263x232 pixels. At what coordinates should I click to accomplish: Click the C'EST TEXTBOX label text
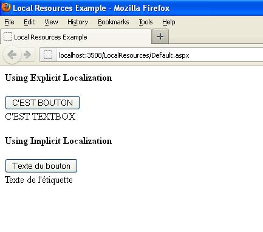point(40,117)
